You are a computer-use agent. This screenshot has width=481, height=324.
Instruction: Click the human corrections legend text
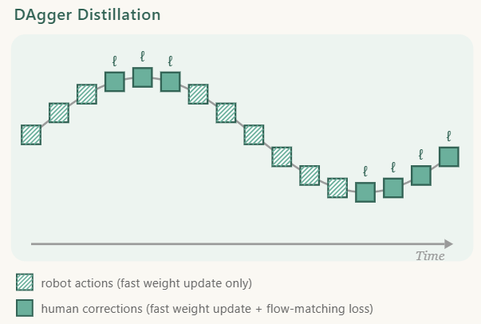(207, 309)
